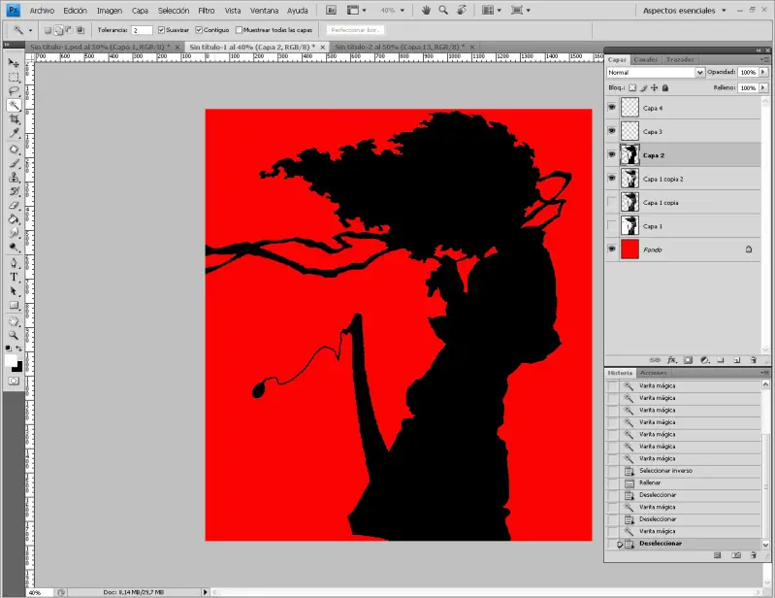The image size is (775, 598).
Task: Select the Brush tool
Action: (14, 164)
